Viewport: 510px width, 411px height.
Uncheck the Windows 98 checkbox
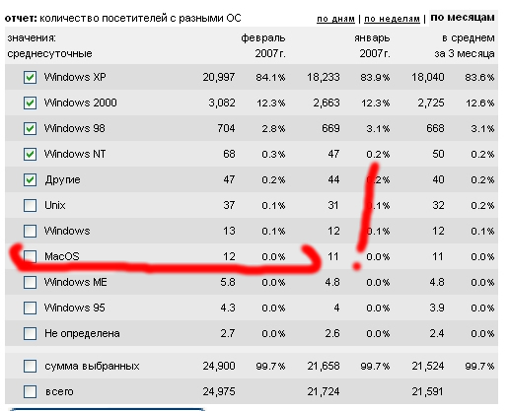30,128
